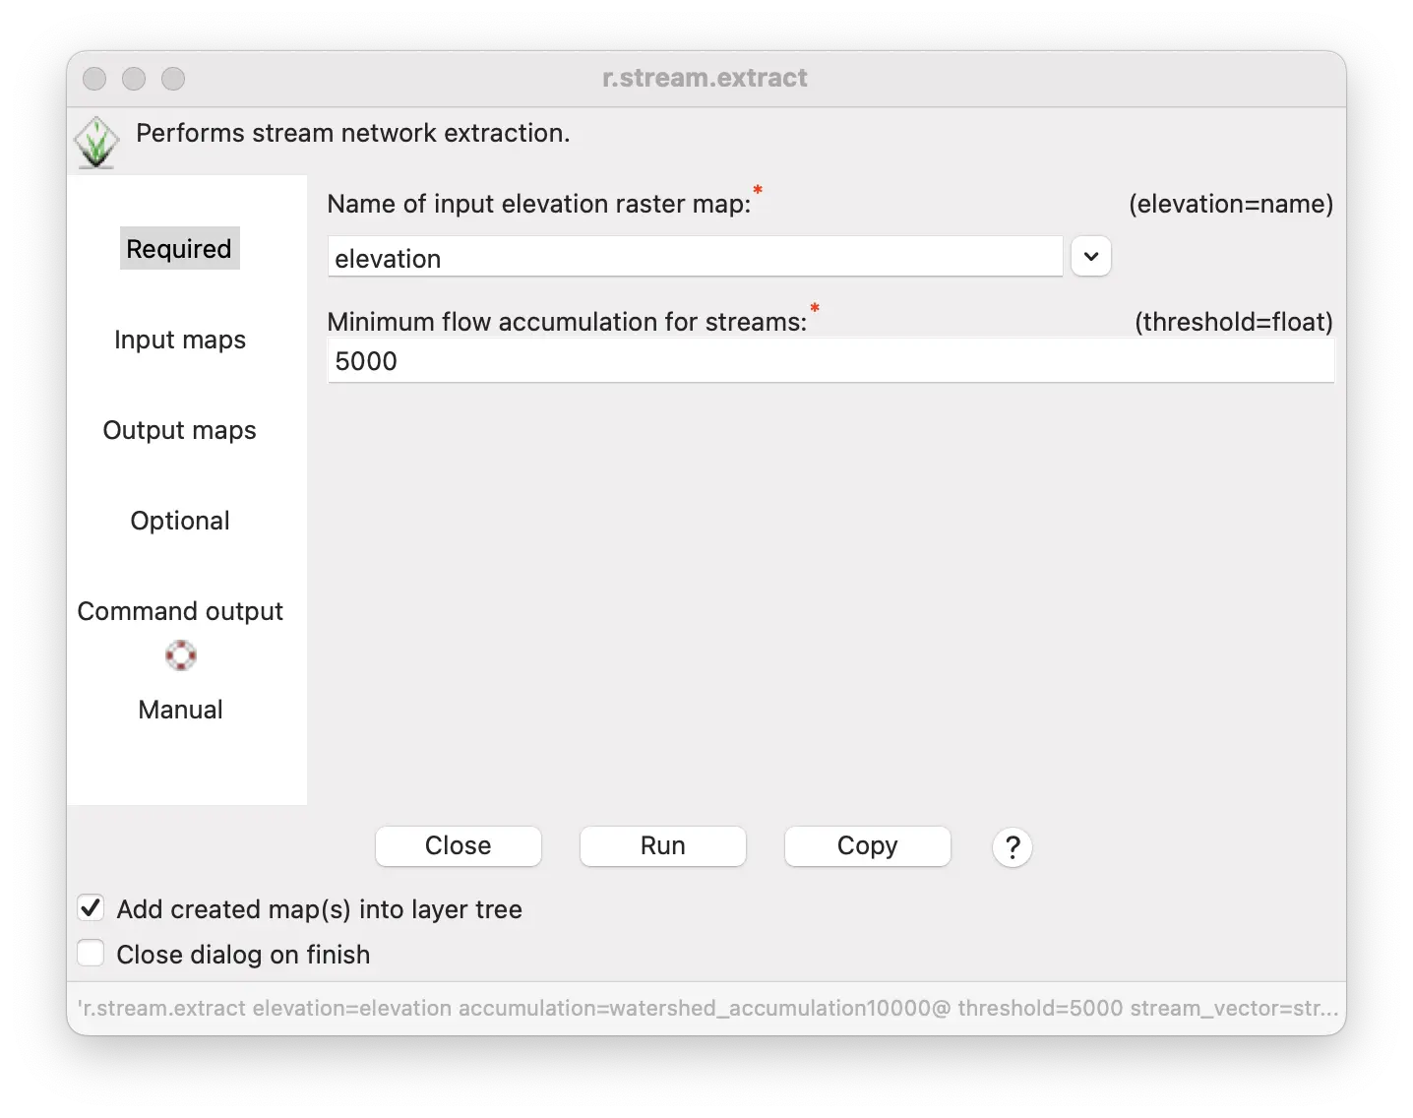Click the GRASS GIS logo icon
Screen dimensions: 1413x1118
point(96,143)
